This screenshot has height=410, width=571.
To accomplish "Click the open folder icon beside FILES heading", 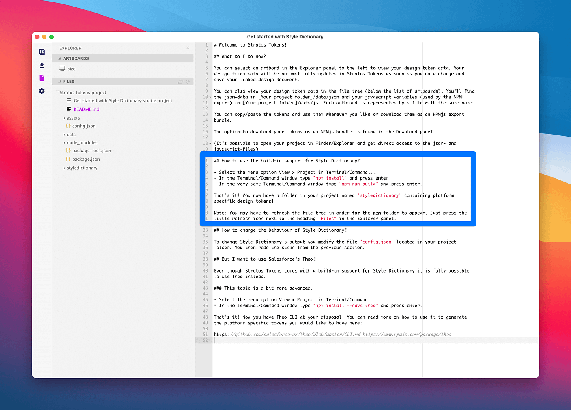I will tap(181, 81).
